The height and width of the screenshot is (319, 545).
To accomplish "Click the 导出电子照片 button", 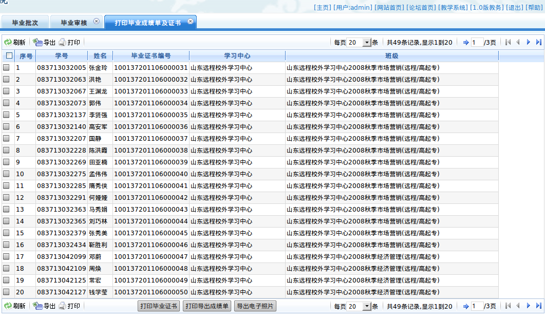I will (255, 306).
